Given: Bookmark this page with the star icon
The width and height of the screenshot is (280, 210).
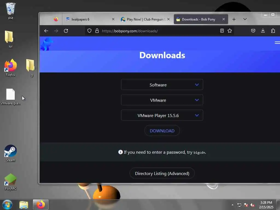Looking at the screenshot, I should click(x=230, y=31).
